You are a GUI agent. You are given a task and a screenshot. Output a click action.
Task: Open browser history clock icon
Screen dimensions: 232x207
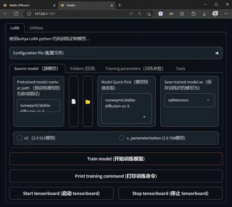(x=193, y=14)
